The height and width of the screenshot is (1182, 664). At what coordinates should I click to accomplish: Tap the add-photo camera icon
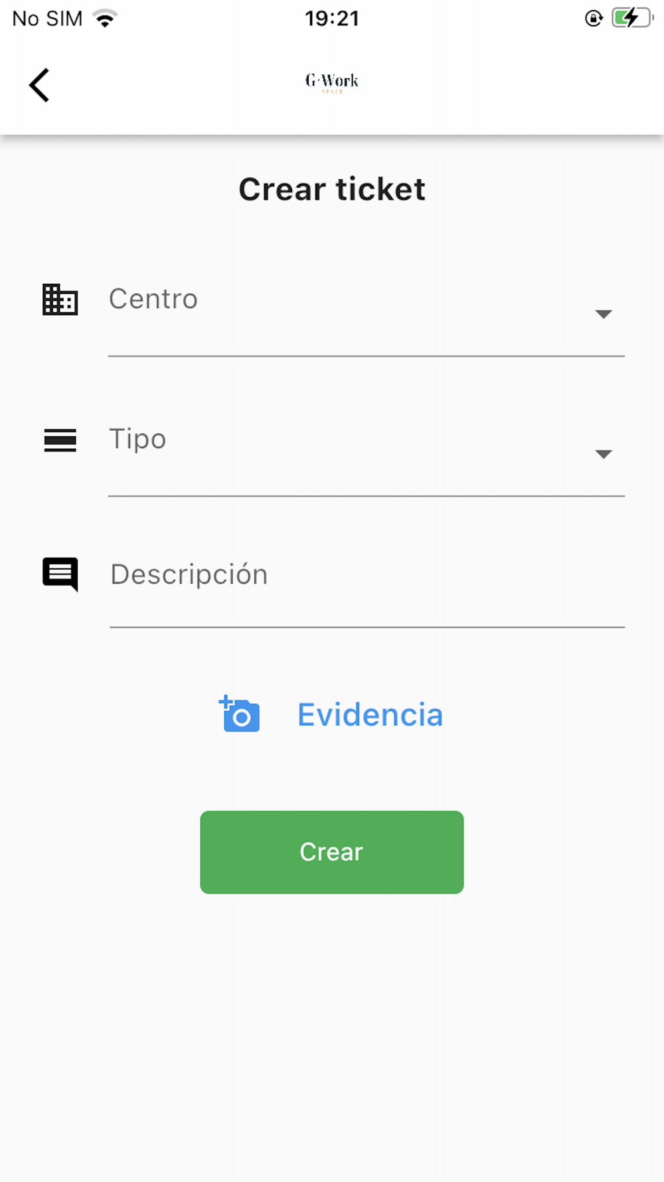240,714
